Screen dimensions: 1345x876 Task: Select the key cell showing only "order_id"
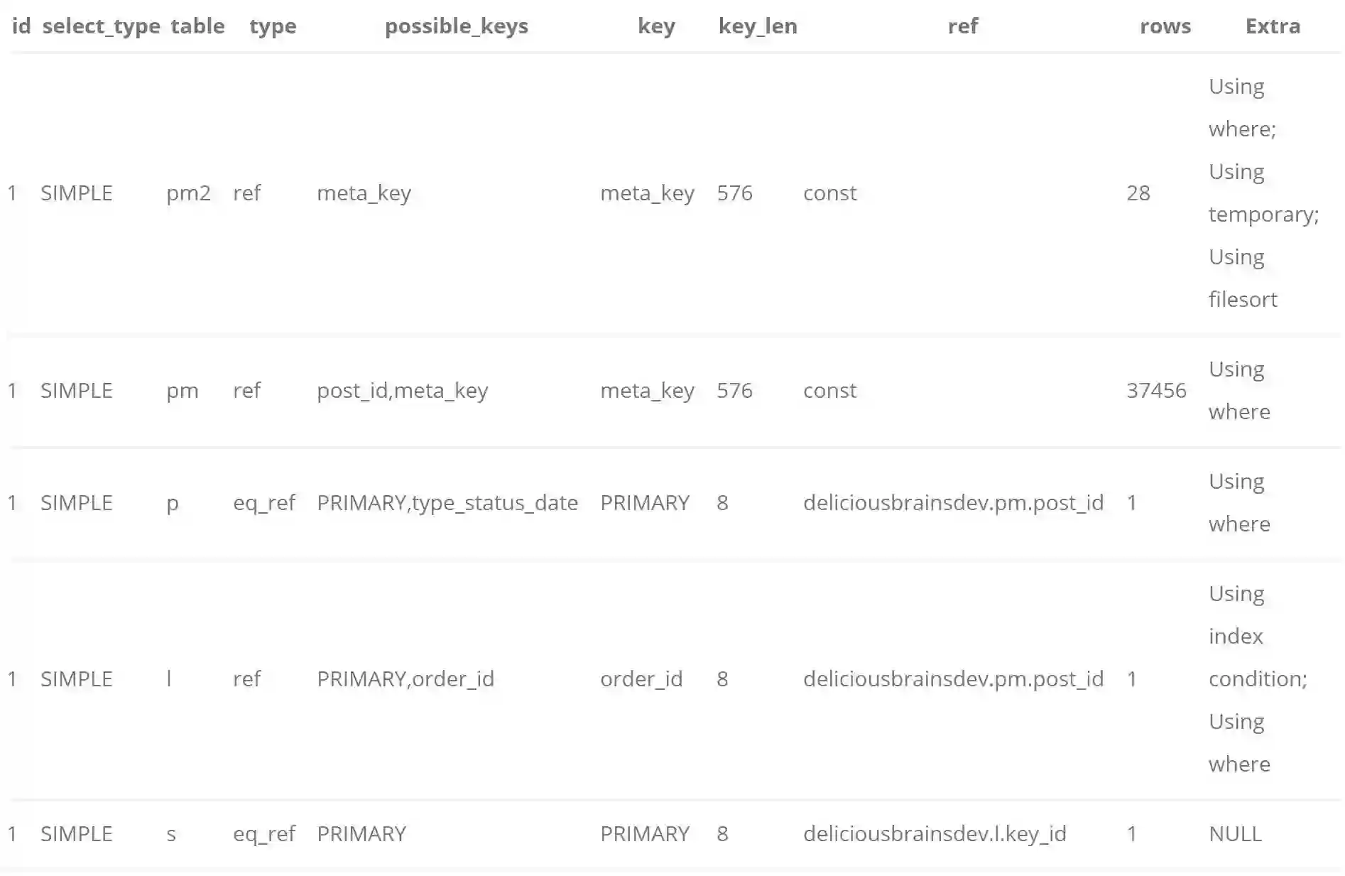pos(641,679)
